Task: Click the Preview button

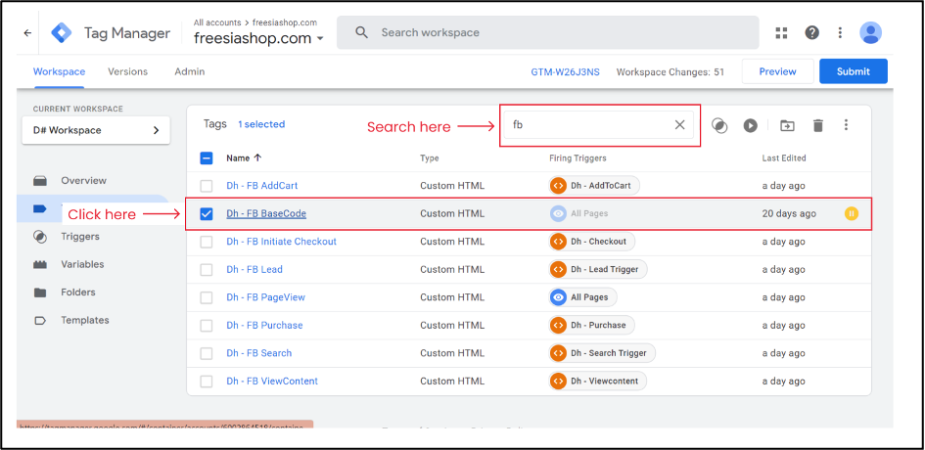Action: click(777, 71)
